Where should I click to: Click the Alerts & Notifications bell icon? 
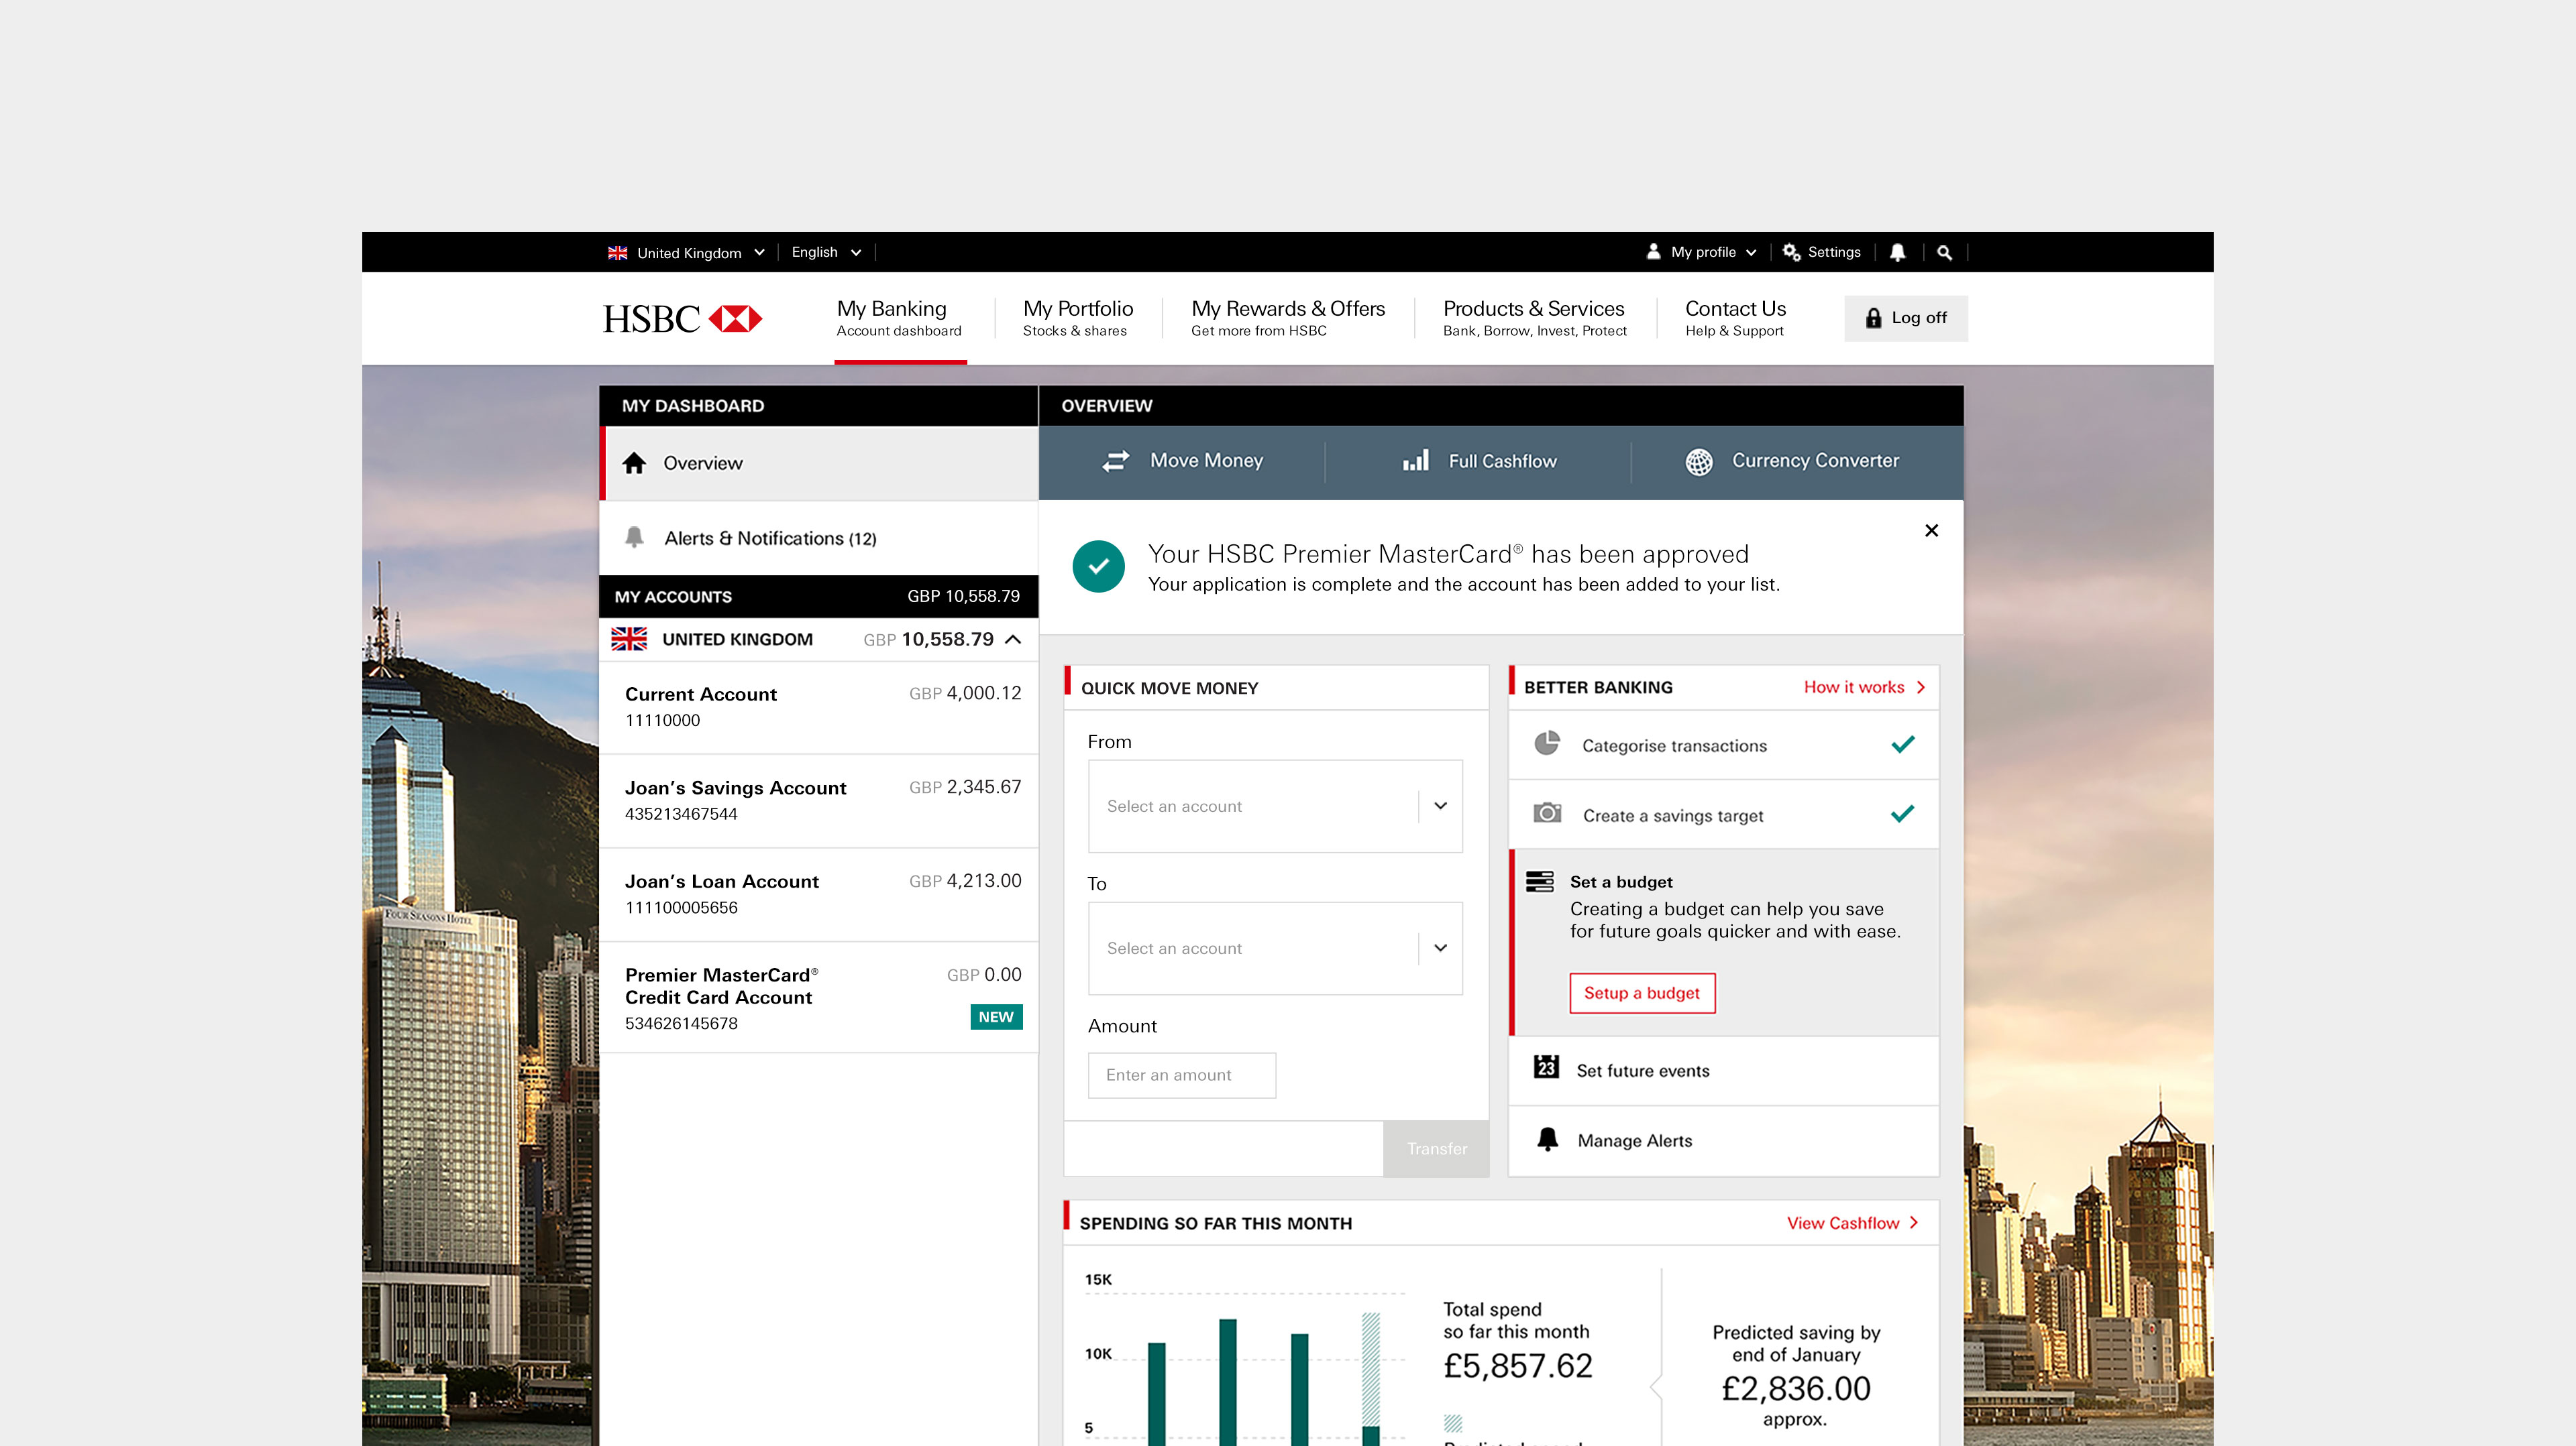click(634, 538)
